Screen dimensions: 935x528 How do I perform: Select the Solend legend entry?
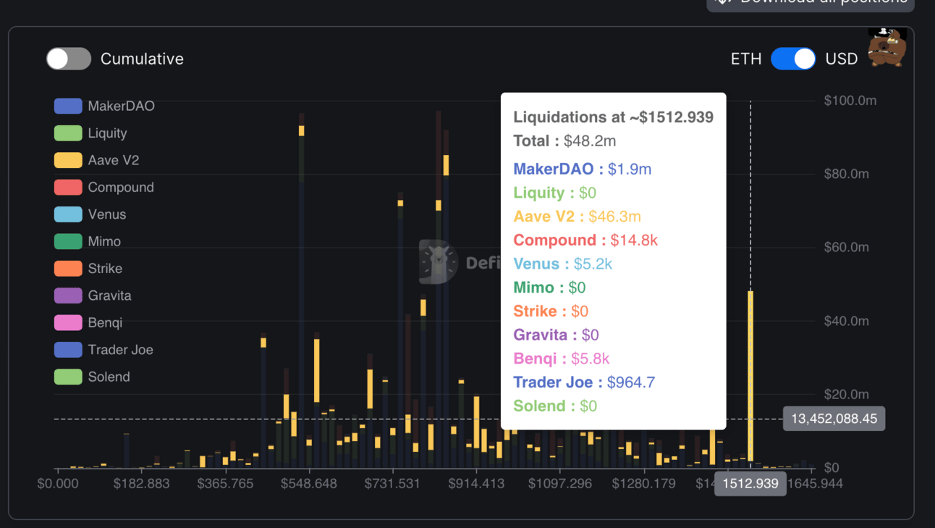click(x=92, y=377)
